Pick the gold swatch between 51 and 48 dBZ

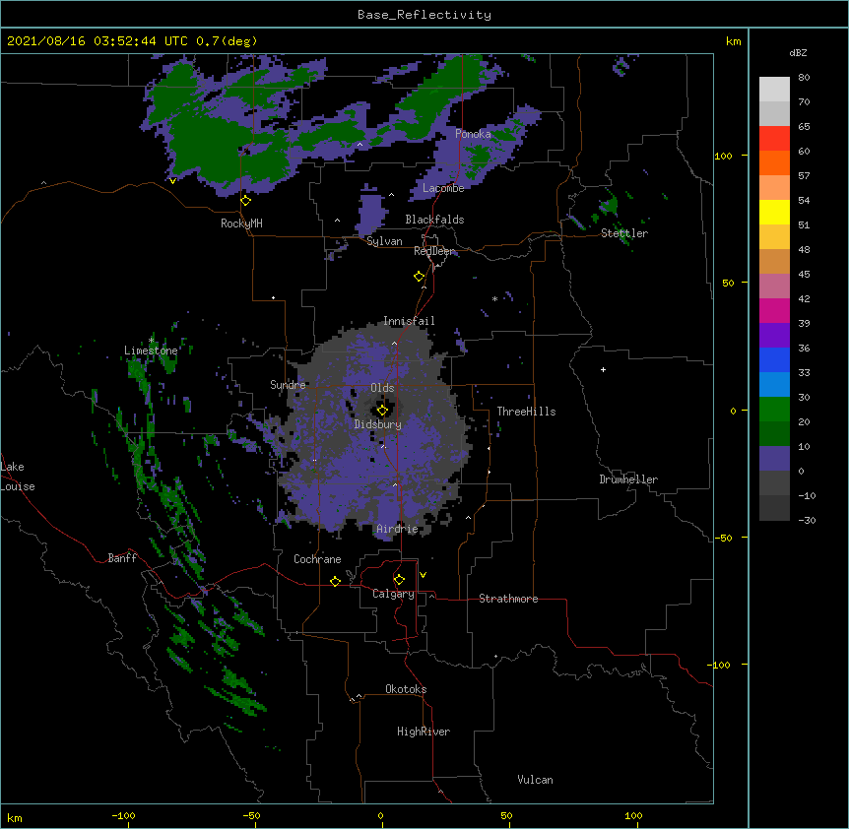(774, 236)
